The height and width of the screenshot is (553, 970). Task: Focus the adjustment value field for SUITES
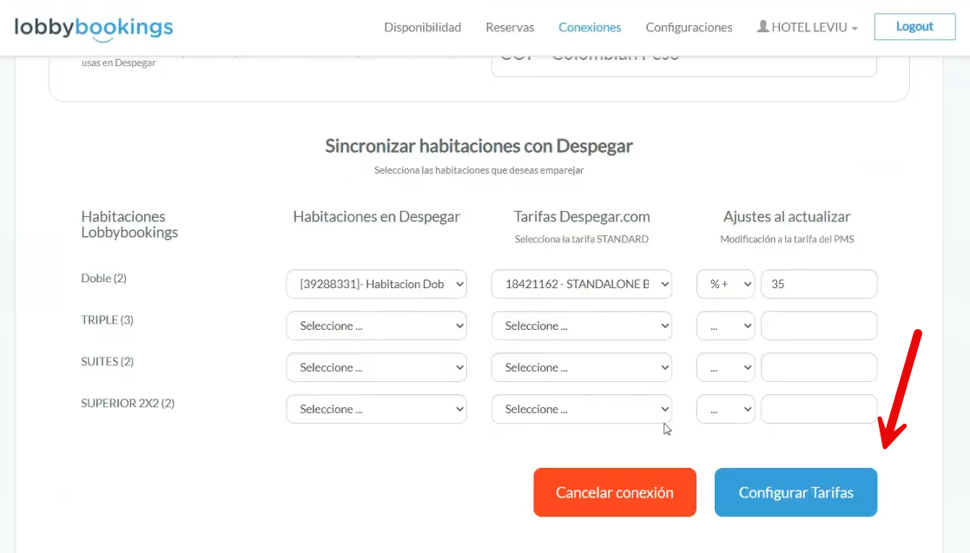[x=819, y=367]
